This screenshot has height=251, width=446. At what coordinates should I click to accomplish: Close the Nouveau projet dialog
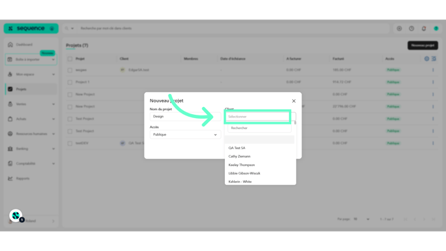pyautogui.click(x=294, y=101)
